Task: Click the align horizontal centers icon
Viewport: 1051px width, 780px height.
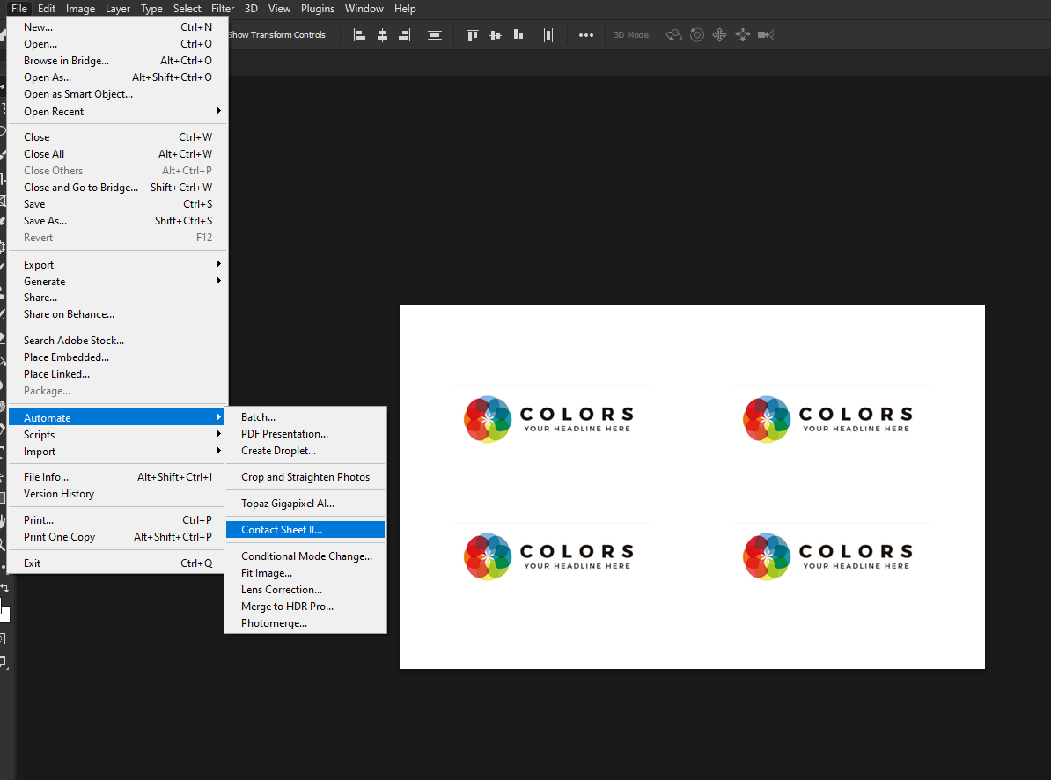Action: [382, 35]
